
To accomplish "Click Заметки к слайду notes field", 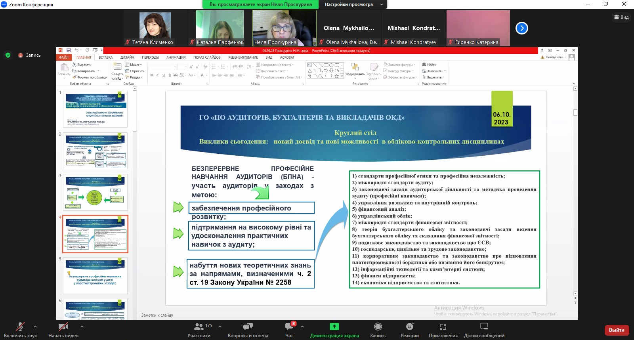I will 157,315.
